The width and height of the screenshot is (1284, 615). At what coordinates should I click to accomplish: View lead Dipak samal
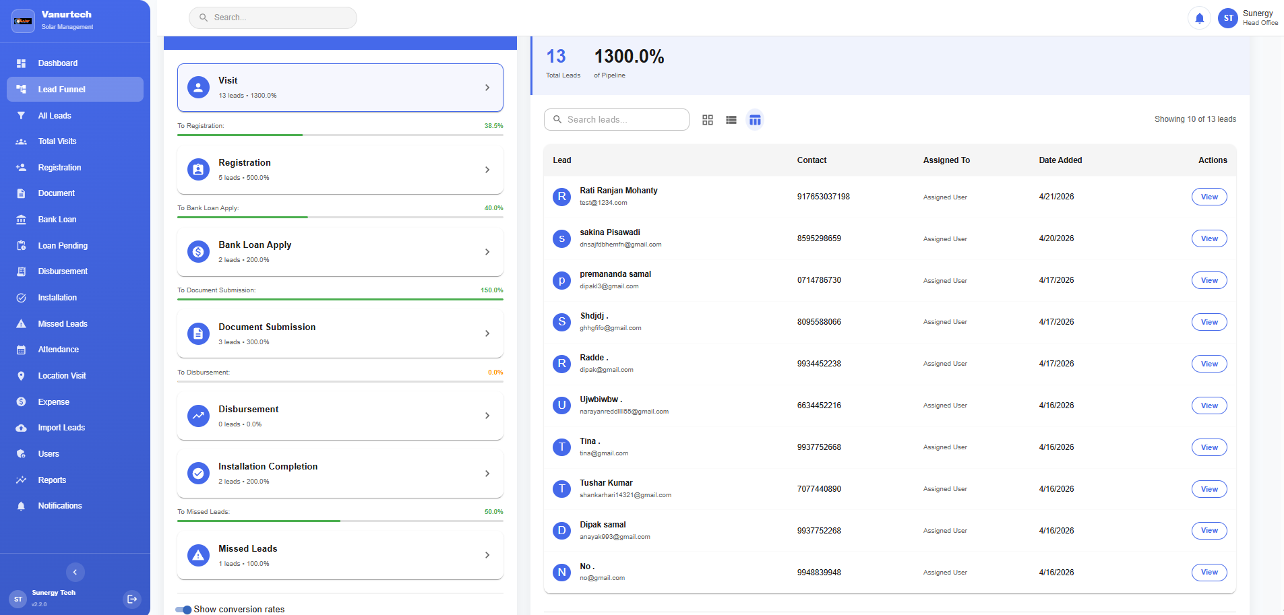1209,531
